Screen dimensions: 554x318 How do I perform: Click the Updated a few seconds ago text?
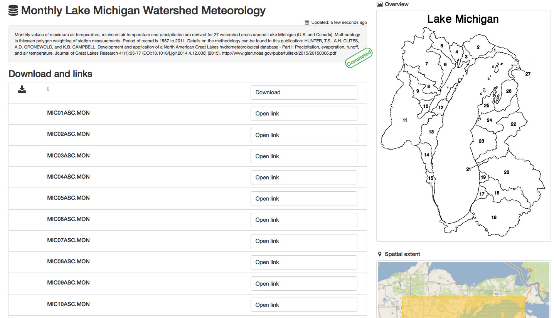pyautogui.click(x=339, y=23)
